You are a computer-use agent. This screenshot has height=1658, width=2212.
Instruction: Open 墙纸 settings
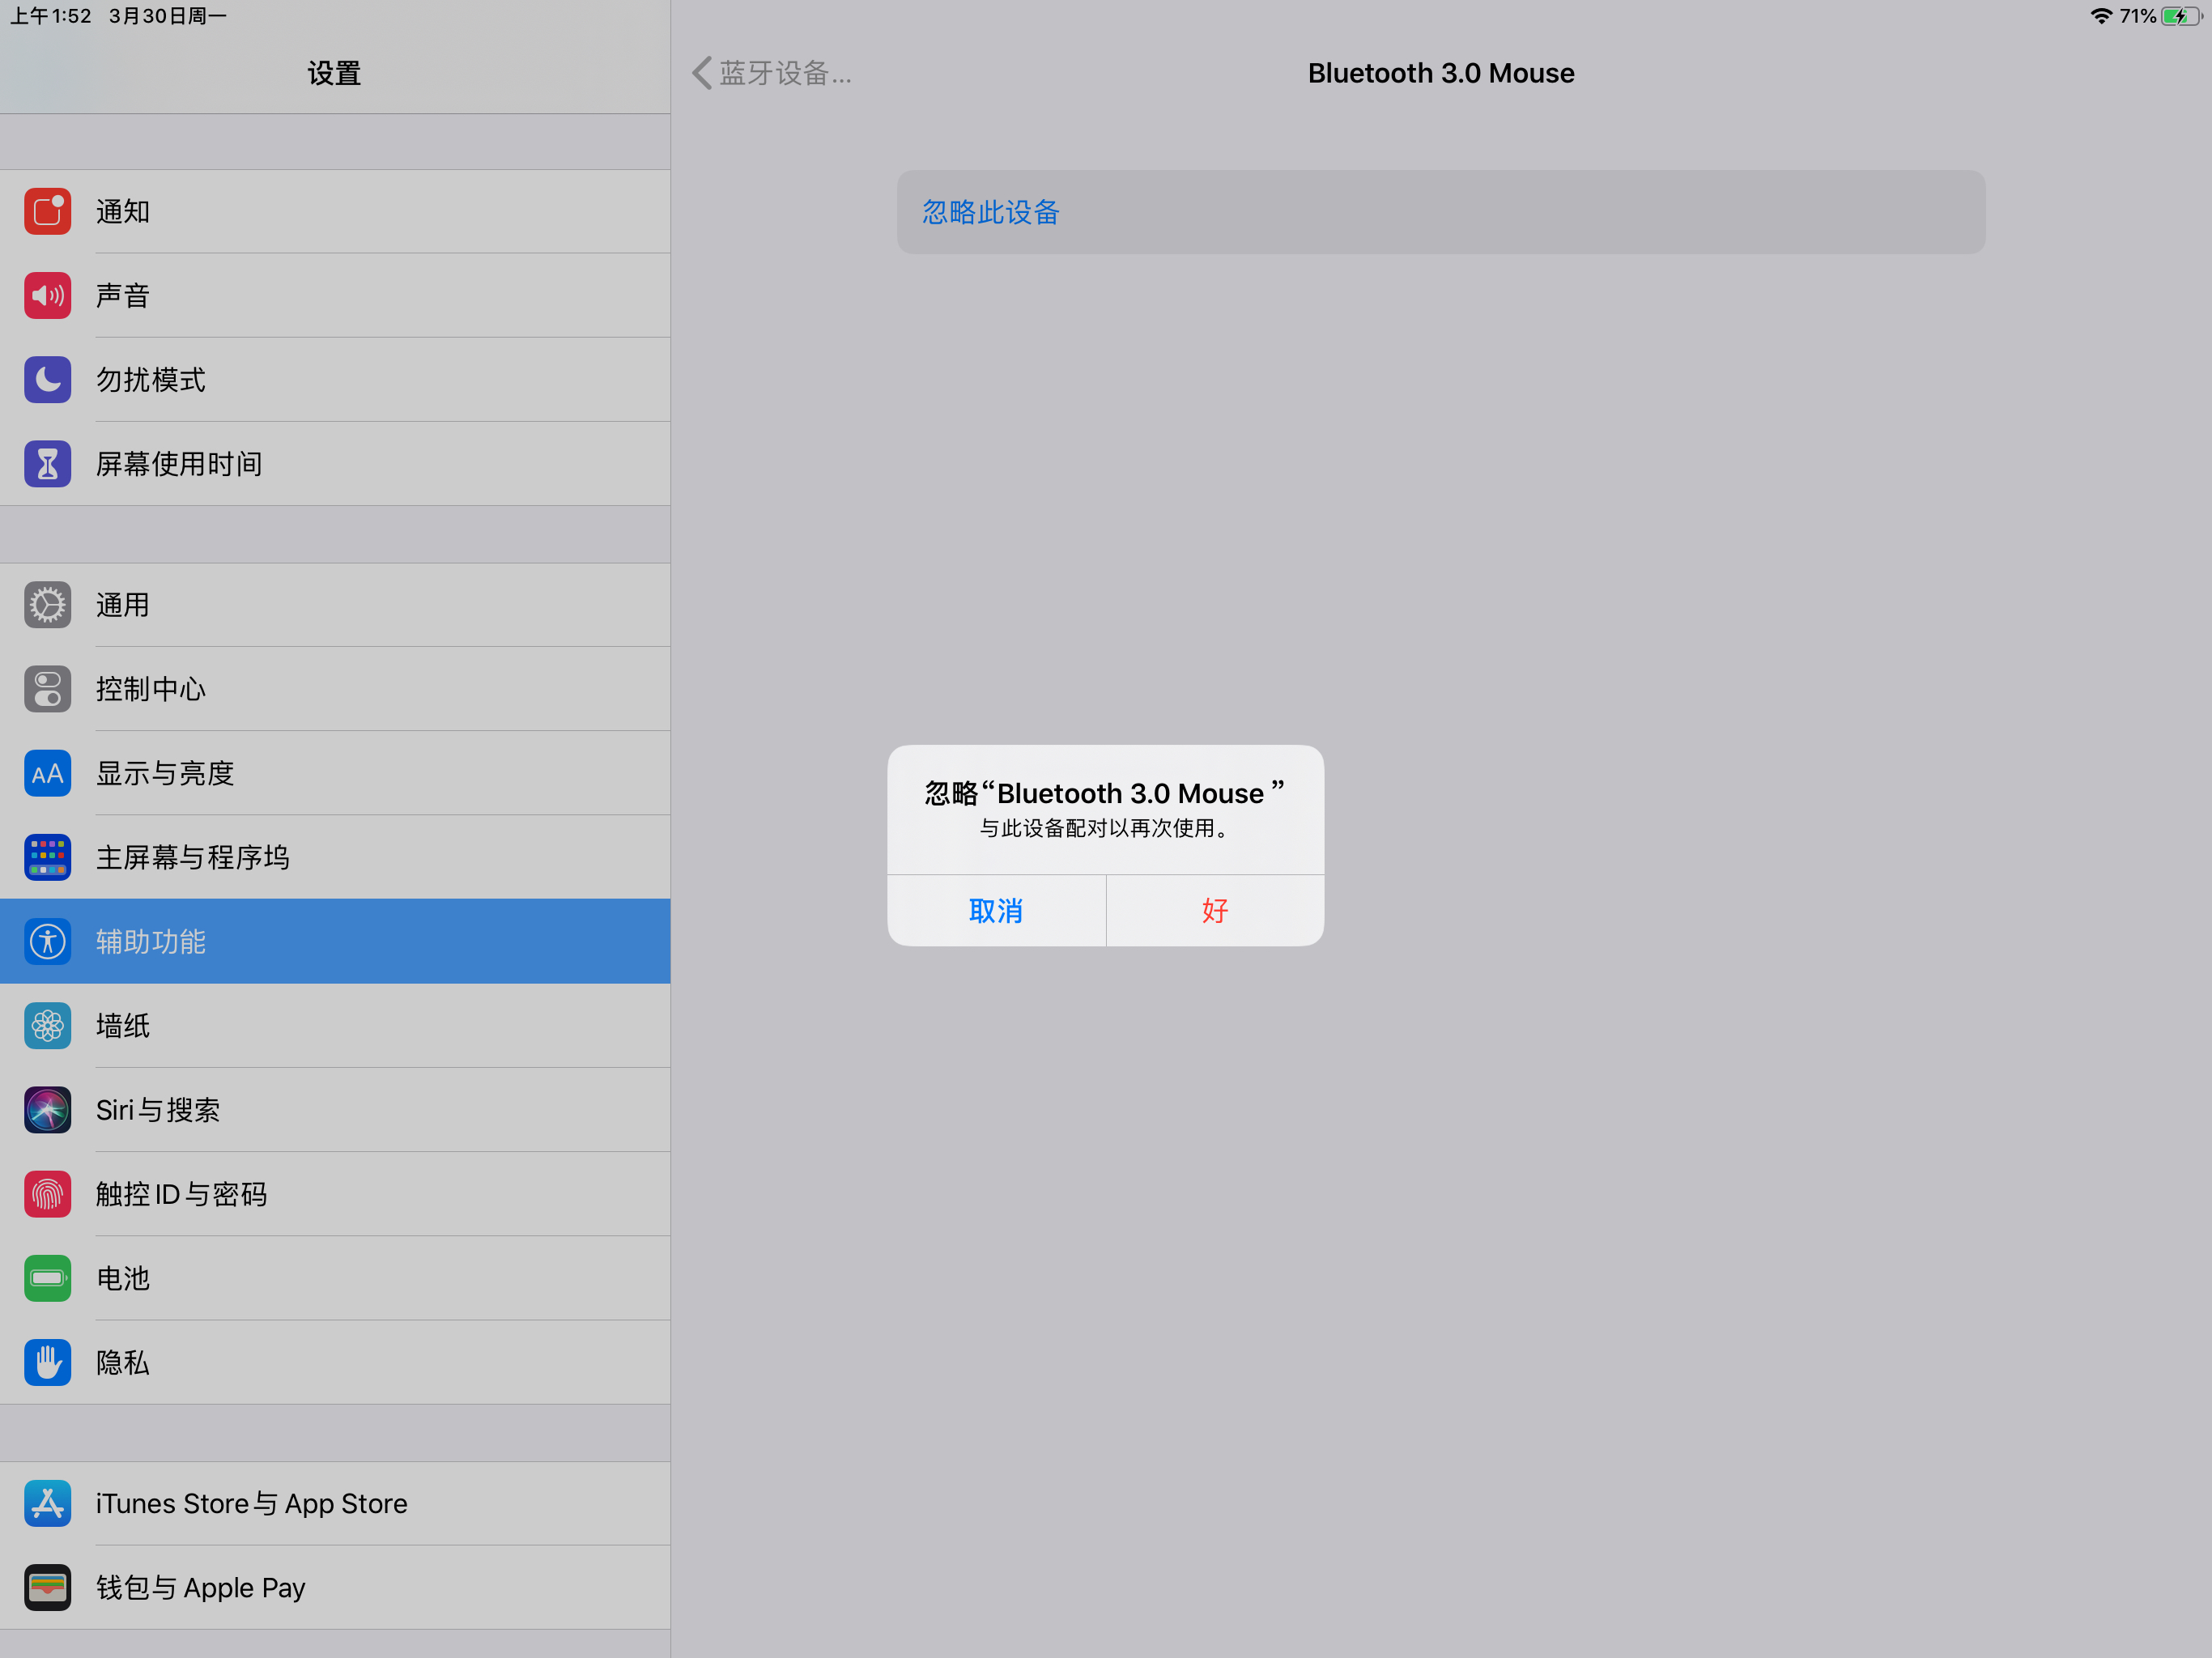(x=335, y=1025)
